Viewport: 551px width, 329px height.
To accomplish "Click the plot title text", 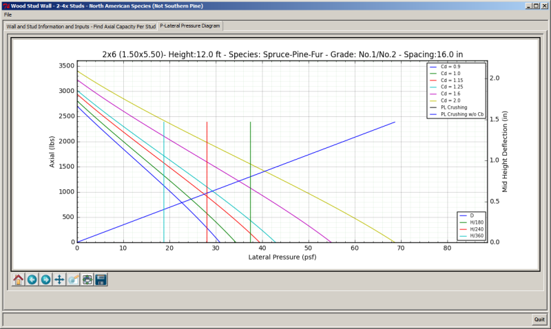I will click(282, 54).
